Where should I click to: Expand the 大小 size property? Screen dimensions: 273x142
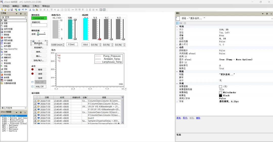point(177,29)
